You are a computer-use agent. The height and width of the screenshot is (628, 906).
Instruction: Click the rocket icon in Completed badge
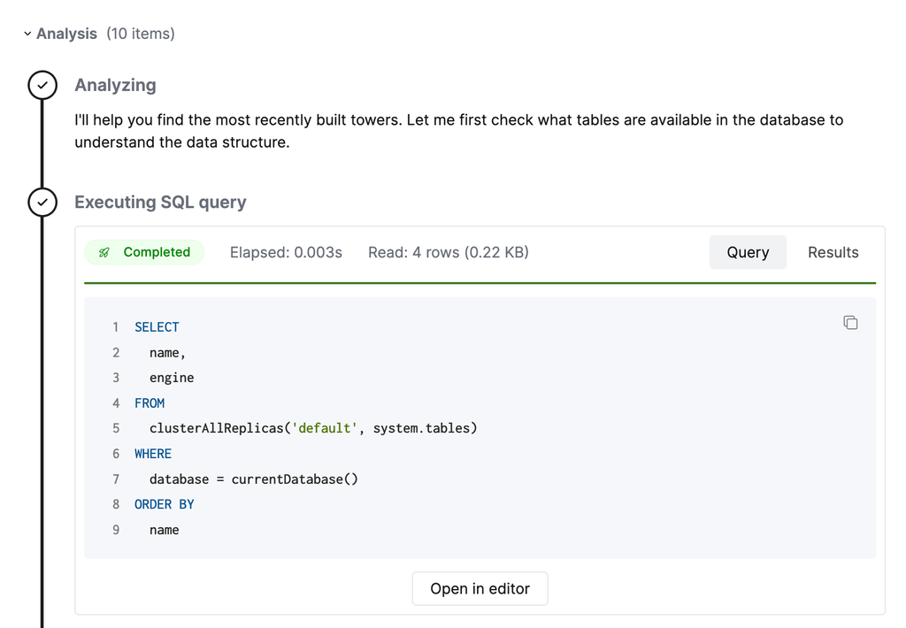click(x=104, y=253)
